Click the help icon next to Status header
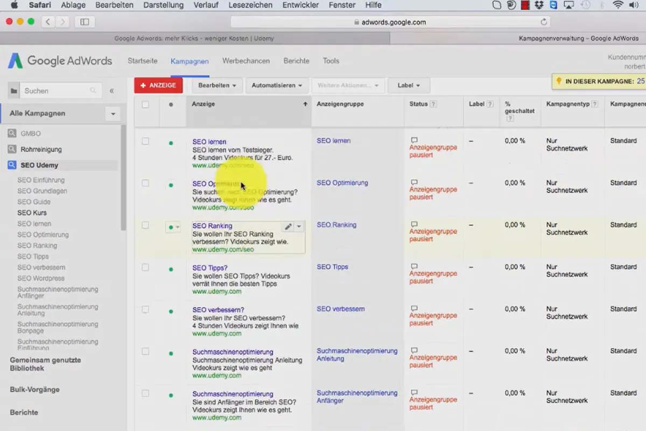Viewport: 646px width, 431px height. pos(433,105)
